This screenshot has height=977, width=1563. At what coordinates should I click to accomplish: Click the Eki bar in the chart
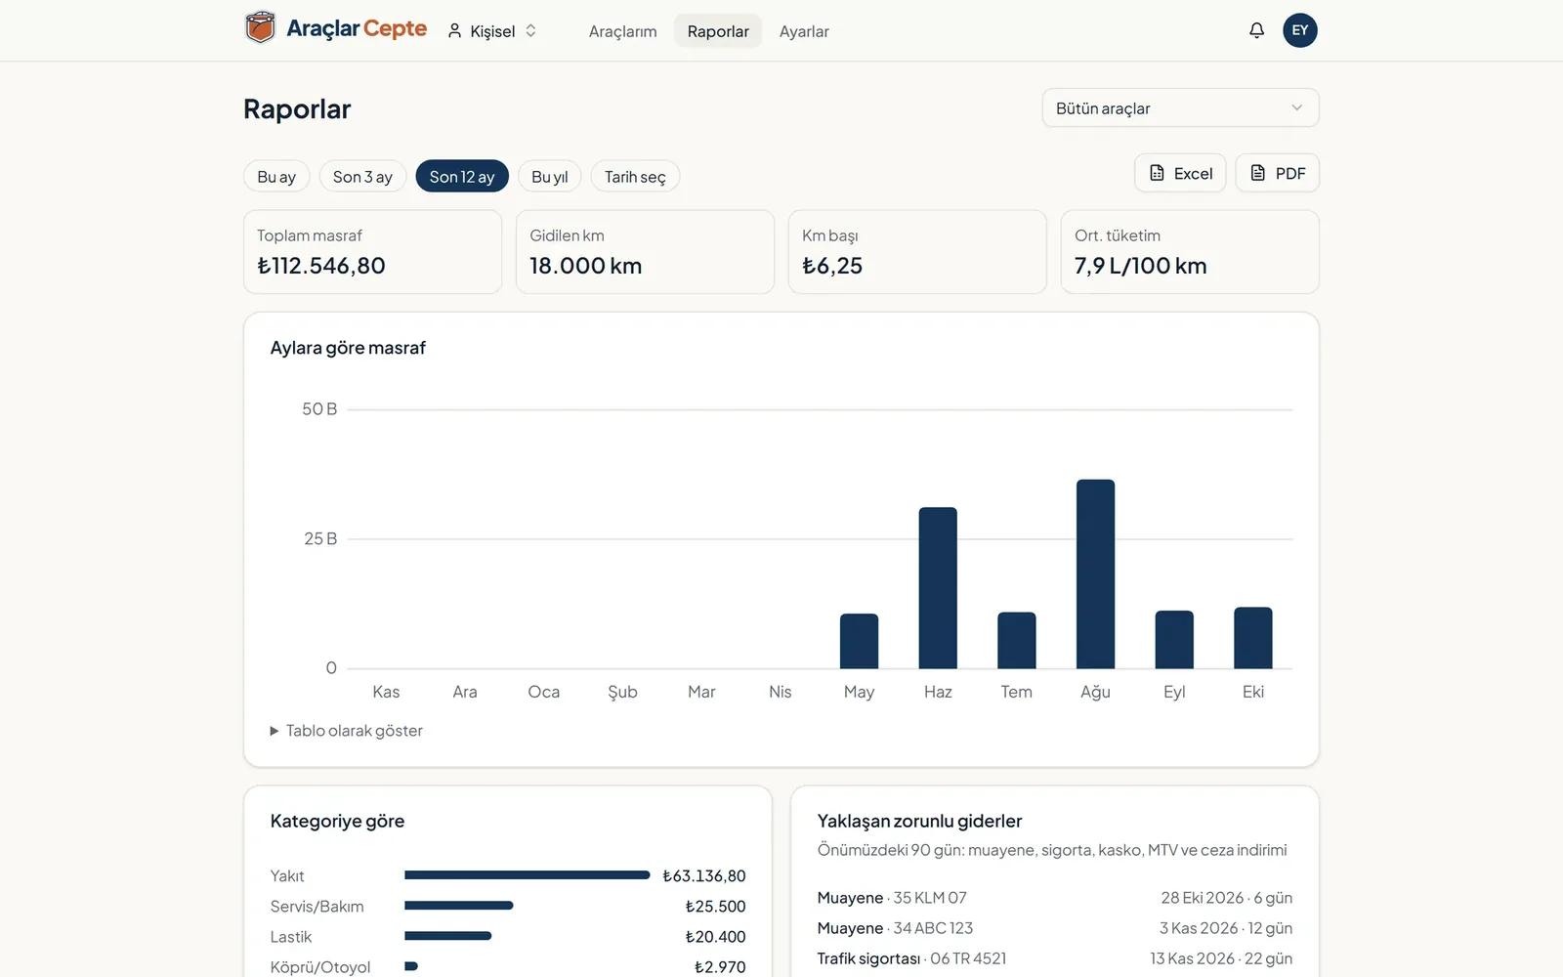pyautogui.click(x=1253, y=638)
